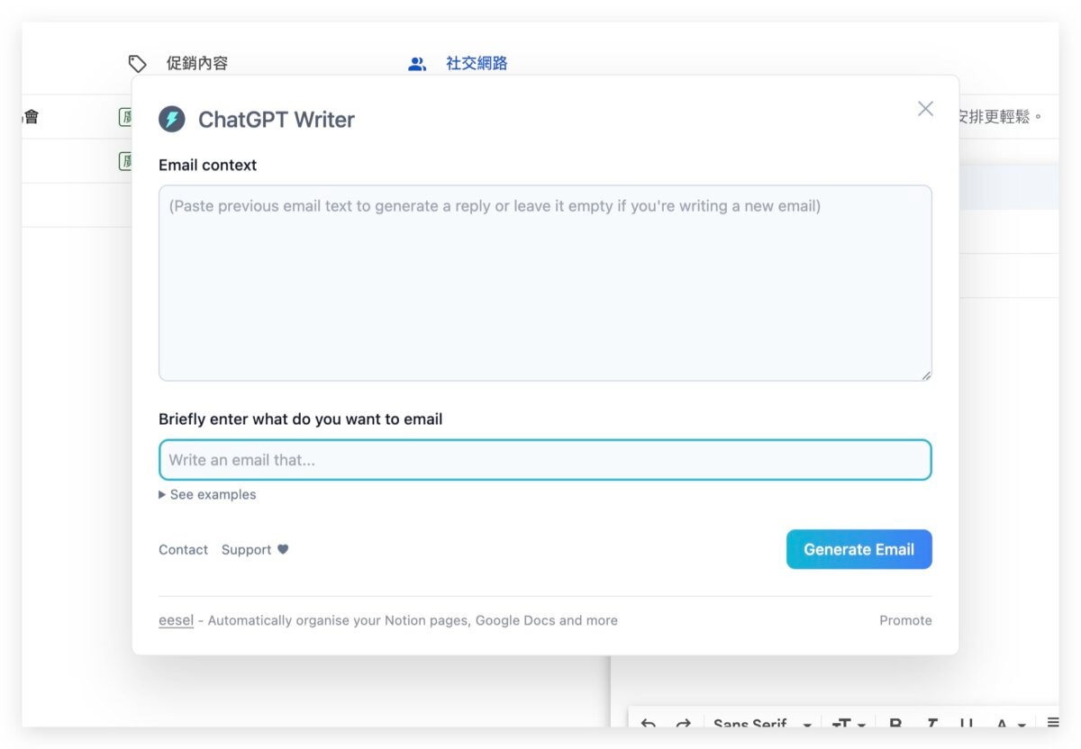Click the 'ChatGPT Writer' title text

[x=277, y=119]
